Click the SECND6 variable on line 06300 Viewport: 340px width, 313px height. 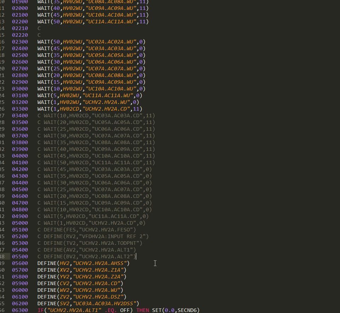coord(187,310)
